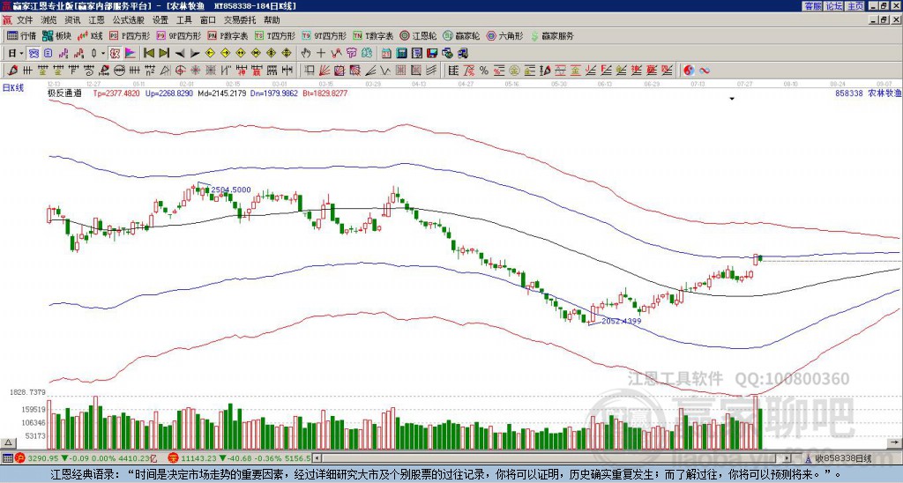This screenshot has width=903, height=483.
Task: Toggle the colored flag indicator button
Action: 131,54
